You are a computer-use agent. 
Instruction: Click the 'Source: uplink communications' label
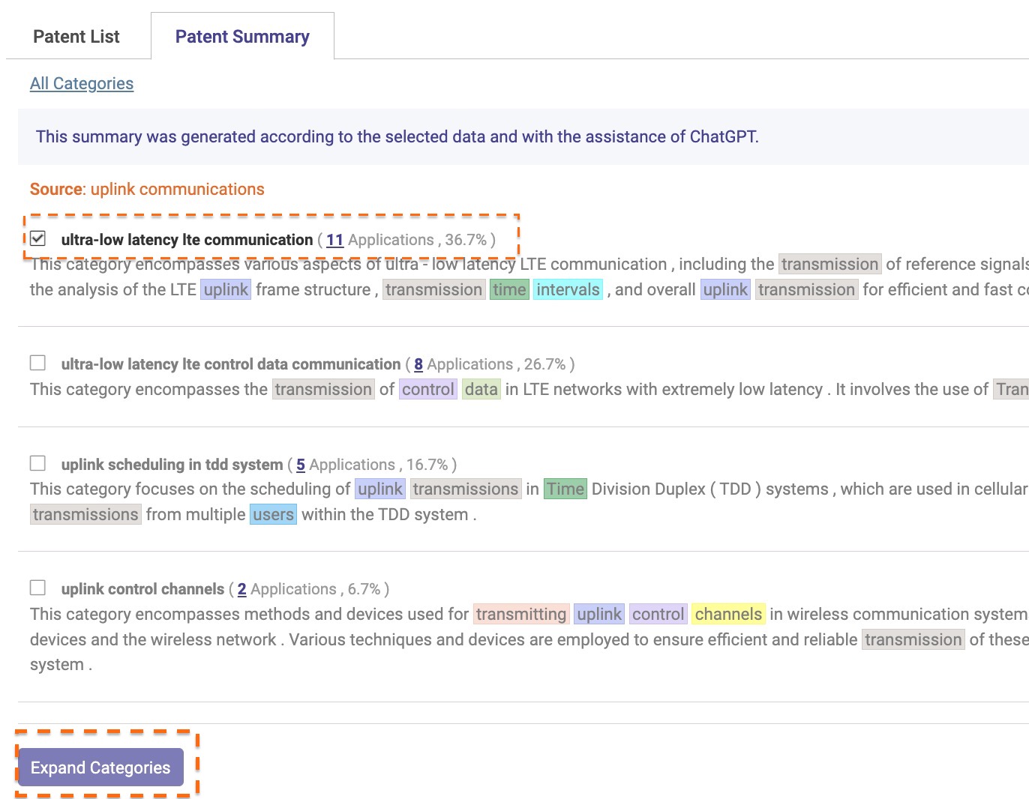147,189
